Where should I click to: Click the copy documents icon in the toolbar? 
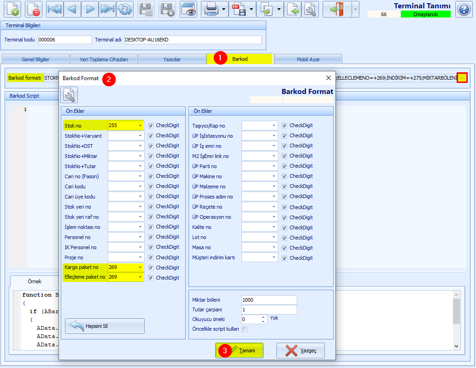266,9
